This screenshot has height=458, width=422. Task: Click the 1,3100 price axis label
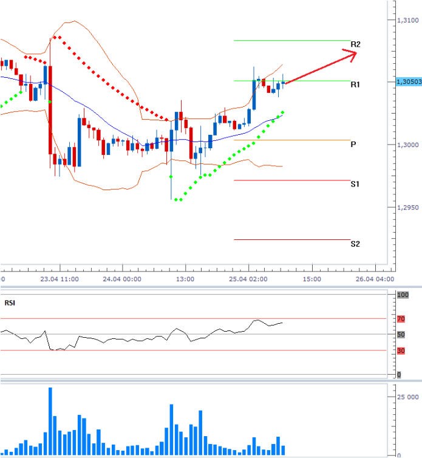tap(408, 20)
